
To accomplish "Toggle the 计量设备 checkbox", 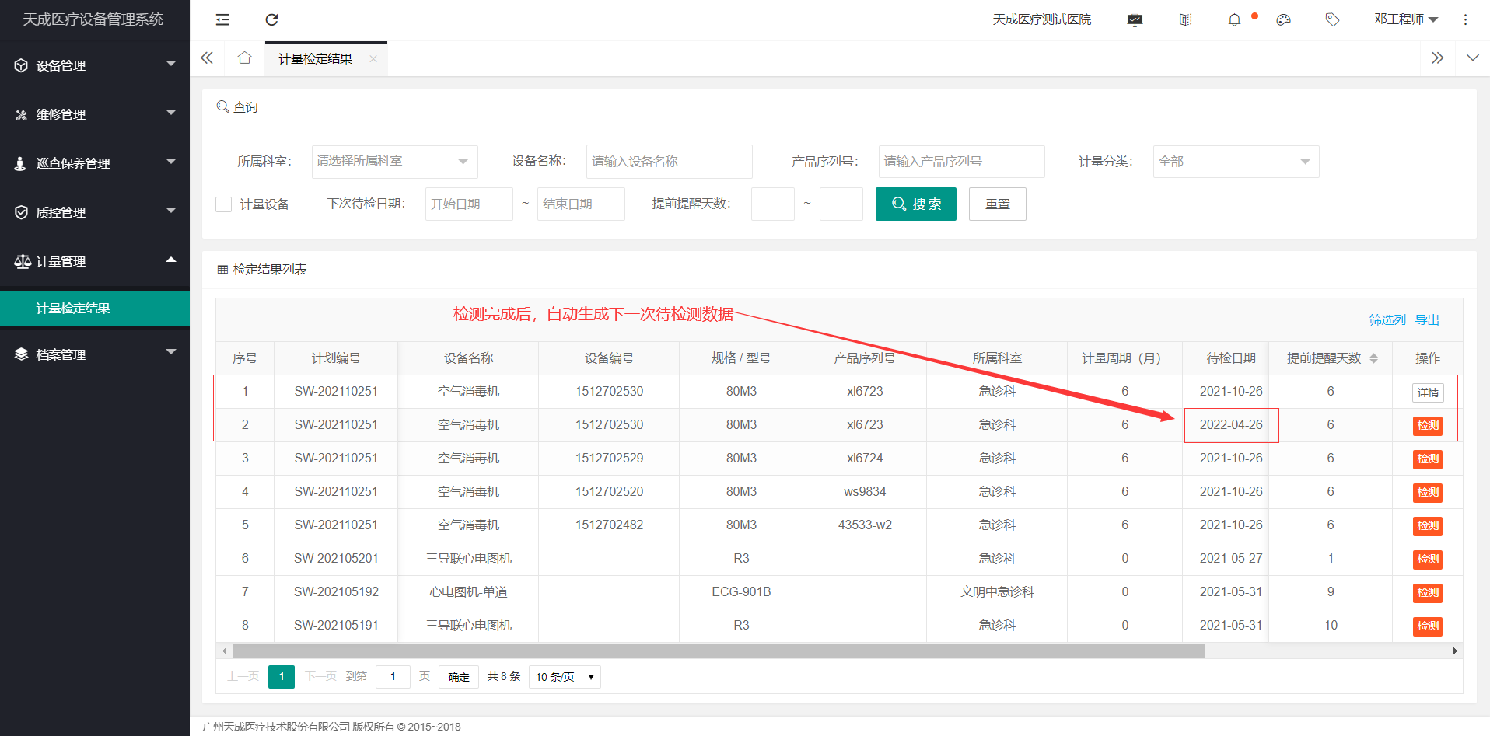I will click(224, 204).
